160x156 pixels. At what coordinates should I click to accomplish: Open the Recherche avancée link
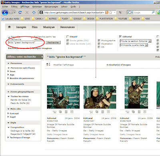19,48
